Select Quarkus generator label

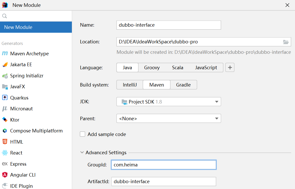click(19, 98)
